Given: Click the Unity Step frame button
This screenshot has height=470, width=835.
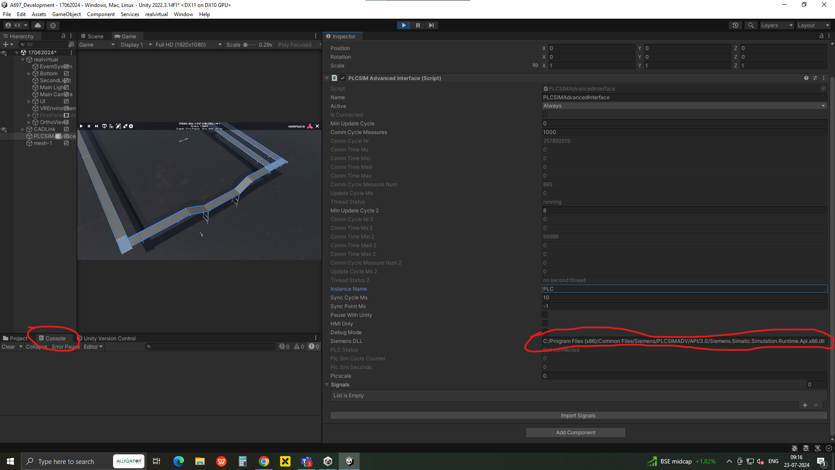Looking at the screenshot, I should [431, 25].
